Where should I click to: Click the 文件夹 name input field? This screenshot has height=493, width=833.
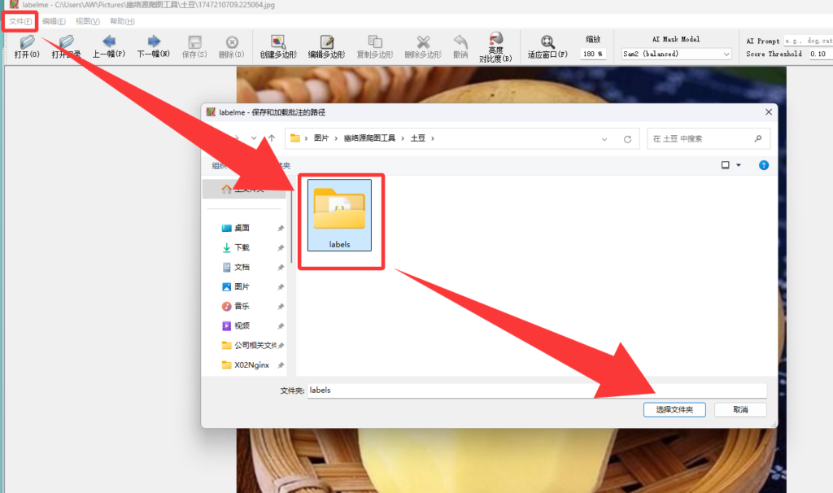(537, 390)
